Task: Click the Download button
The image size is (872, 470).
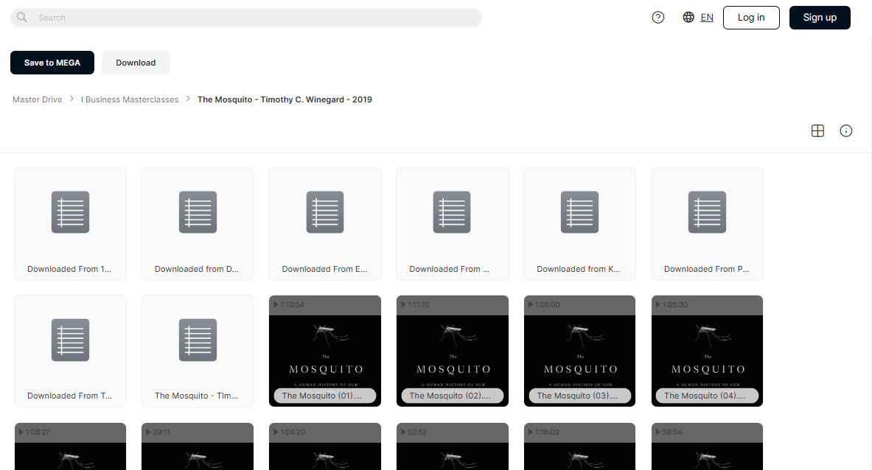Action: pos(136,63)
